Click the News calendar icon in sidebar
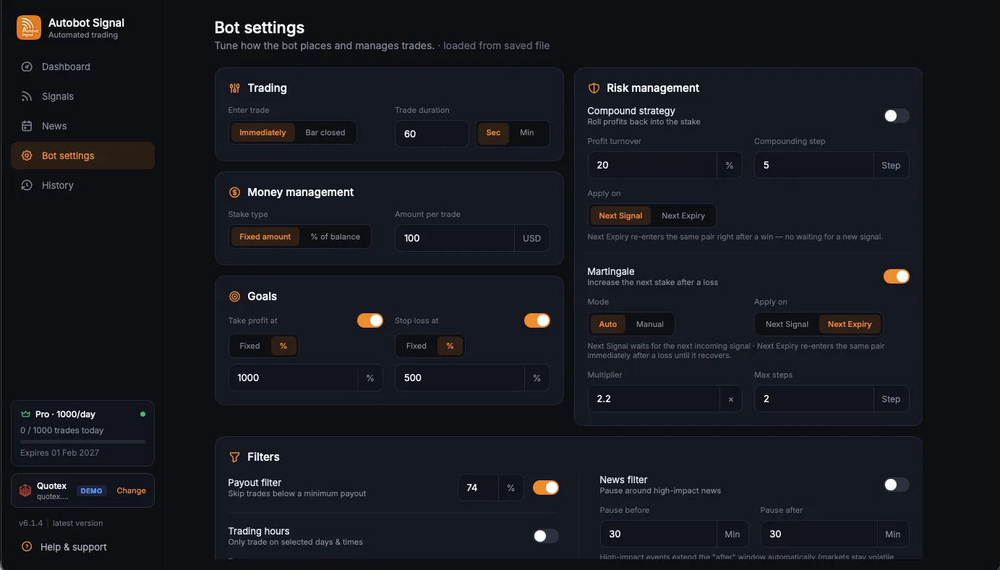This screenshot has width=1000, height=570. [27, 126]
